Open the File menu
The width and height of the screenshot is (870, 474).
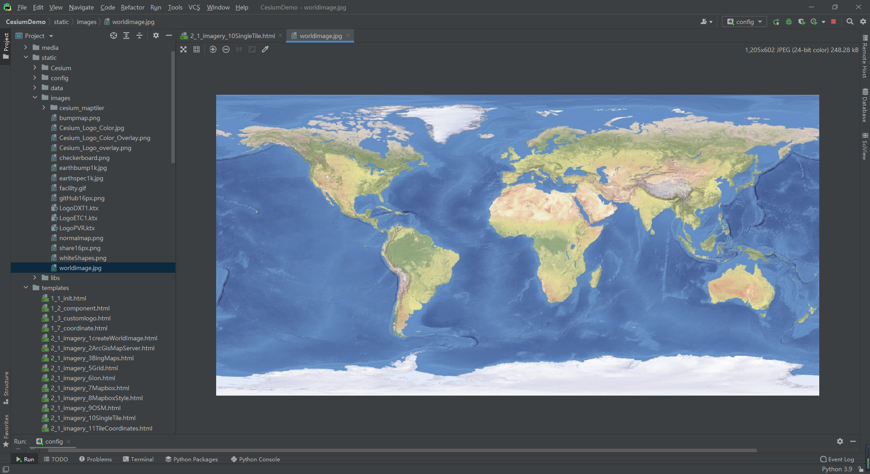[22, 7]
